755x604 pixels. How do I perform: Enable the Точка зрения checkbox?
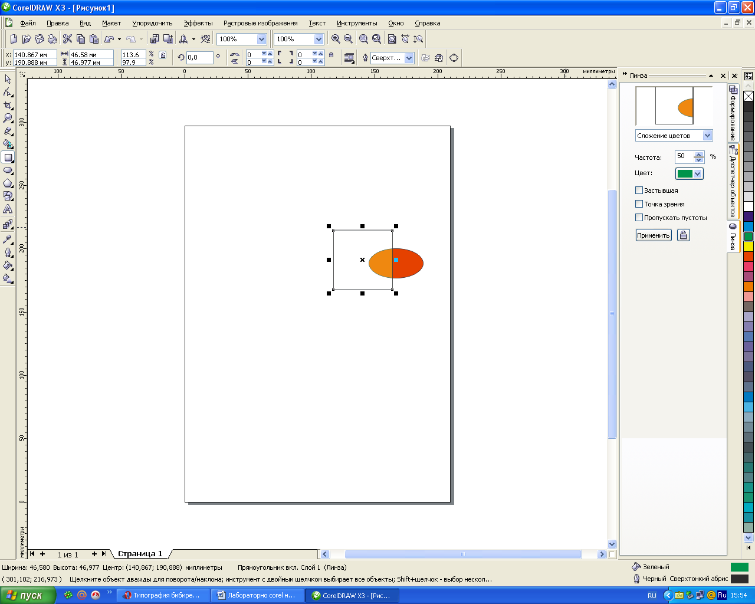tap(639, 204)
